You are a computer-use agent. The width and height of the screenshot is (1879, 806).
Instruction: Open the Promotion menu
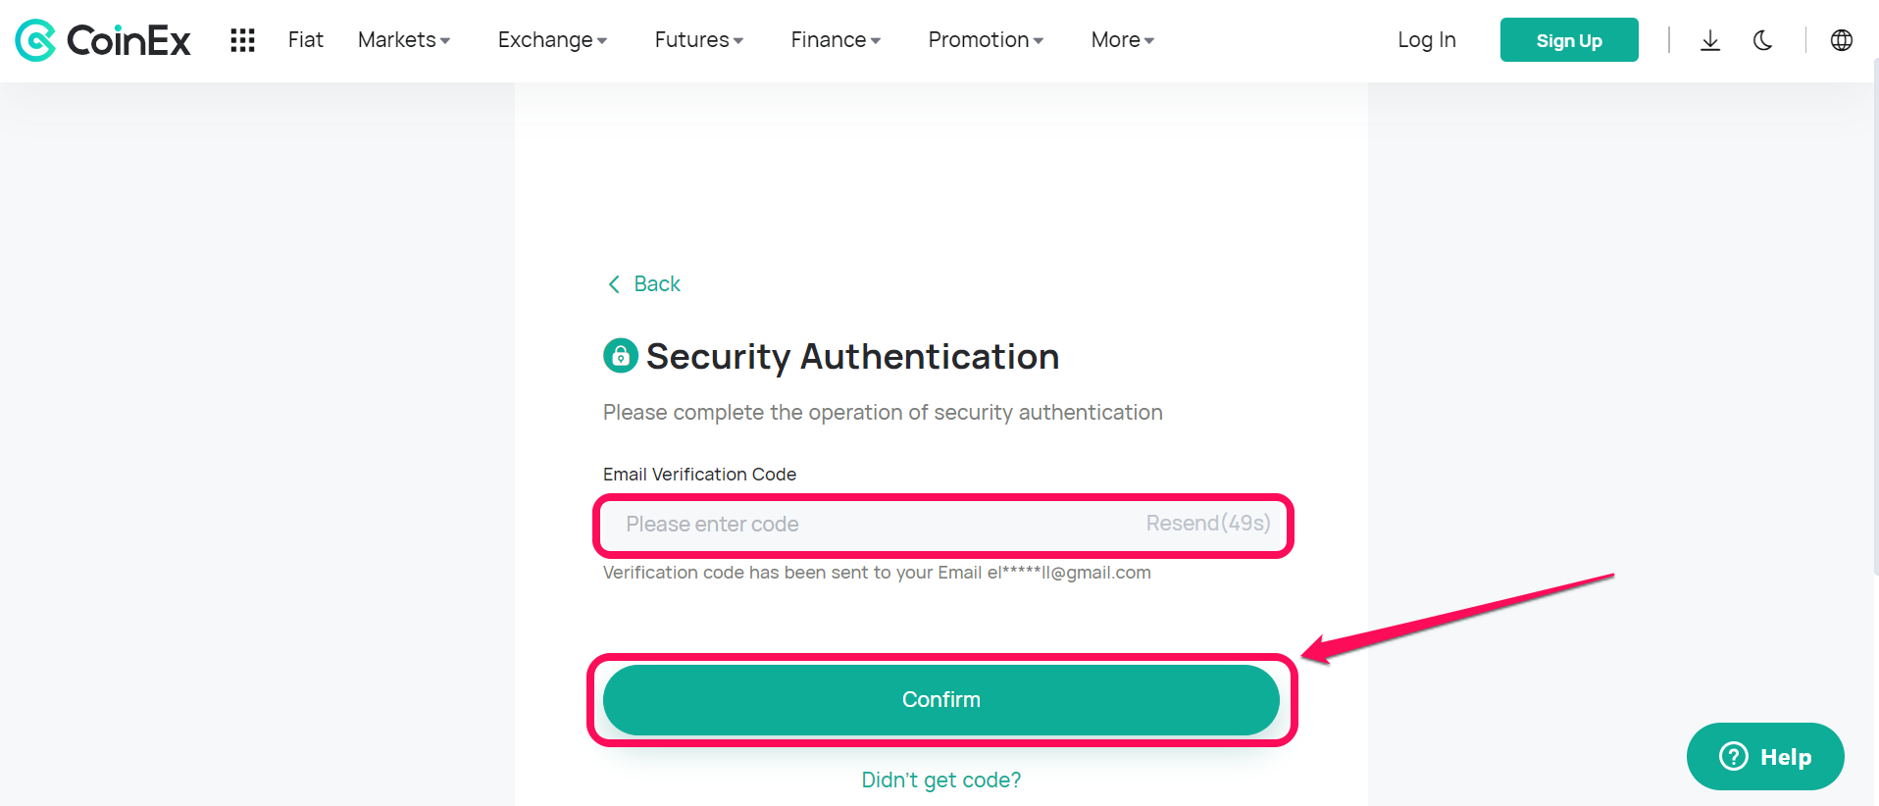pyautogui.click(x=986, y=40)
